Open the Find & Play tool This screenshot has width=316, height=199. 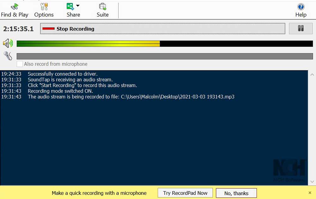[x=15, y=10]
